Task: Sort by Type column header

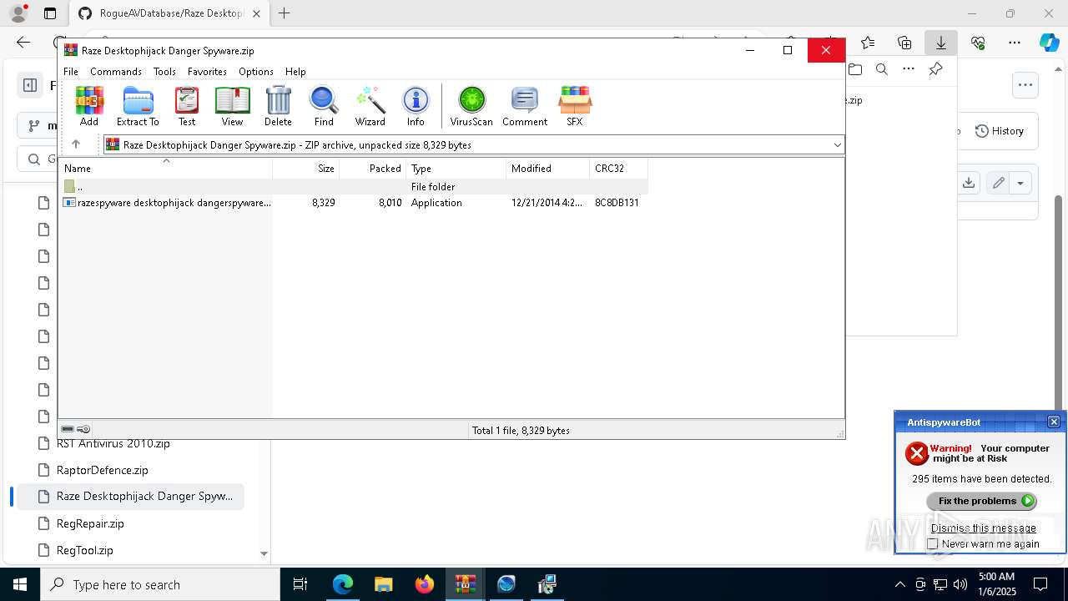Action: click(456, 169)
